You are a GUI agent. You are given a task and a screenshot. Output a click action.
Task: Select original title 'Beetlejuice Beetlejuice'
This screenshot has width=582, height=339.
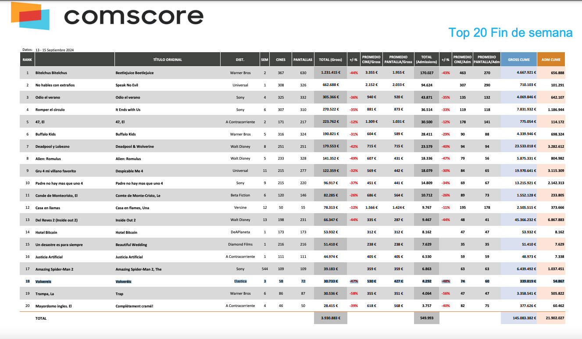(x=135, y=73)
